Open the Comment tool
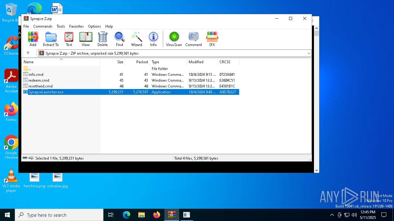394x221 pixels. click(x=194, y=39)
